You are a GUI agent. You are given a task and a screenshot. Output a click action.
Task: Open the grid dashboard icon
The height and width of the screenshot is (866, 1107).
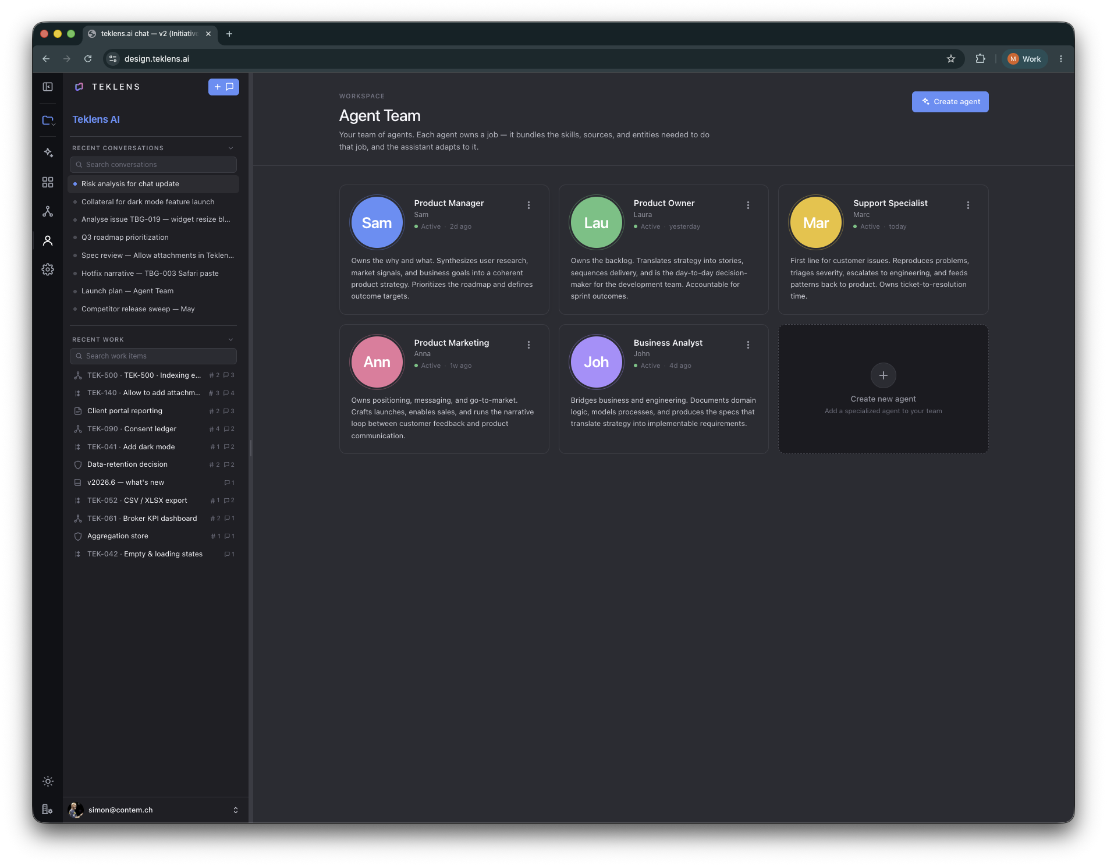[48, 182]
